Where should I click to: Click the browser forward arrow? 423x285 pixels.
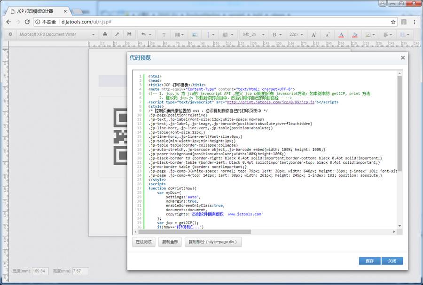tap(18, 22)
